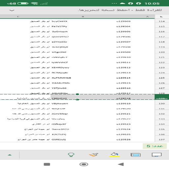Select row header 123
The width and height of the screenshot is (169, 169).
162,68
